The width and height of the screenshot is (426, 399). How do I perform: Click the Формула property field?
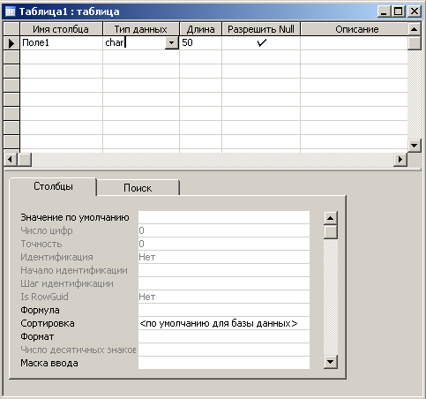pyautogui.click(x=224, y=310)
